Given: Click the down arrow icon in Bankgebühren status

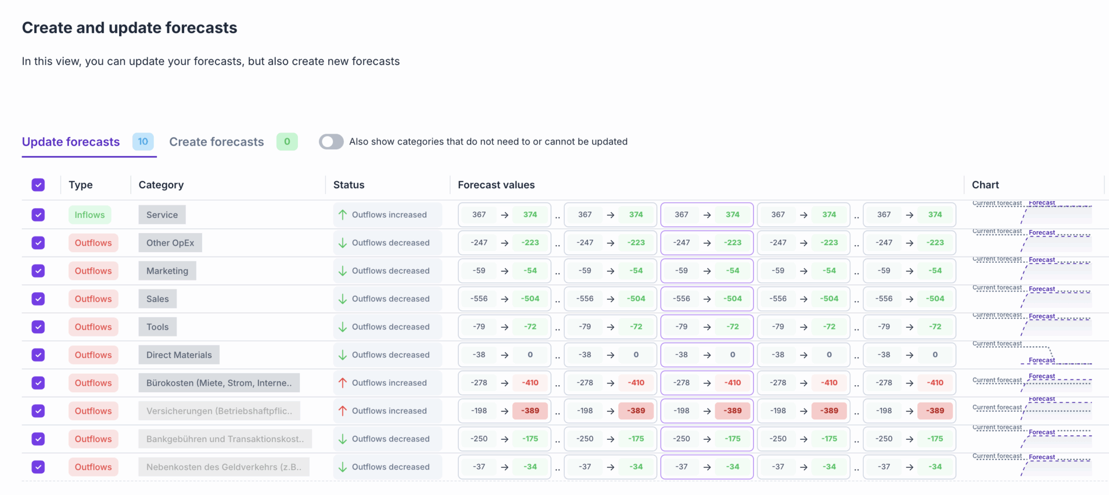Looking at the screenshot, I should (x=342, y=439).
